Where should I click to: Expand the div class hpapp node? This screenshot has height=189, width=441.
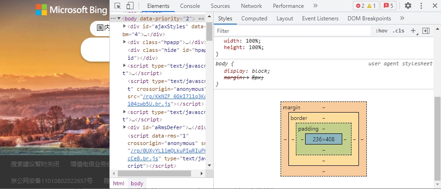(x=125, y=42)
